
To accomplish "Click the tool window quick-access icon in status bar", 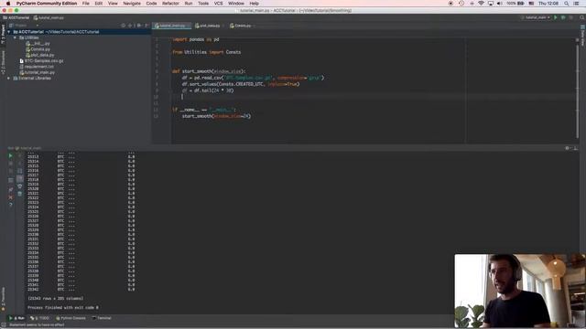I will pos(4,325).
